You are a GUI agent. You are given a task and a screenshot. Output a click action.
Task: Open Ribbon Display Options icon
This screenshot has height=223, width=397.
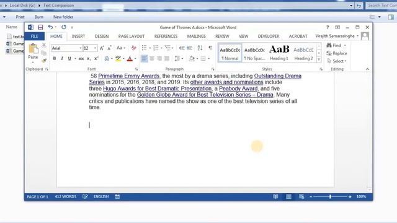pos(337,27)
